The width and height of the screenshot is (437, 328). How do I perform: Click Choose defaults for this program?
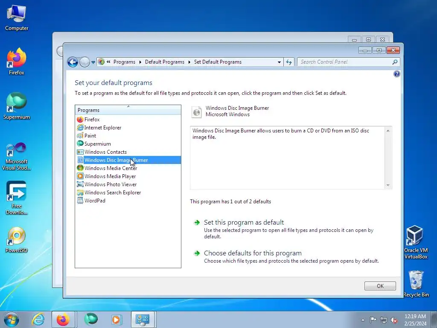pos(253,253)
